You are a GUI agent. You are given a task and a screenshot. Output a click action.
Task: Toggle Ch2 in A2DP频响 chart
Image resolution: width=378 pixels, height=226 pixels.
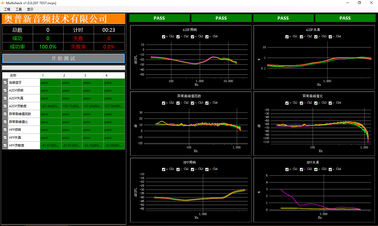click(x=178, y=37)
